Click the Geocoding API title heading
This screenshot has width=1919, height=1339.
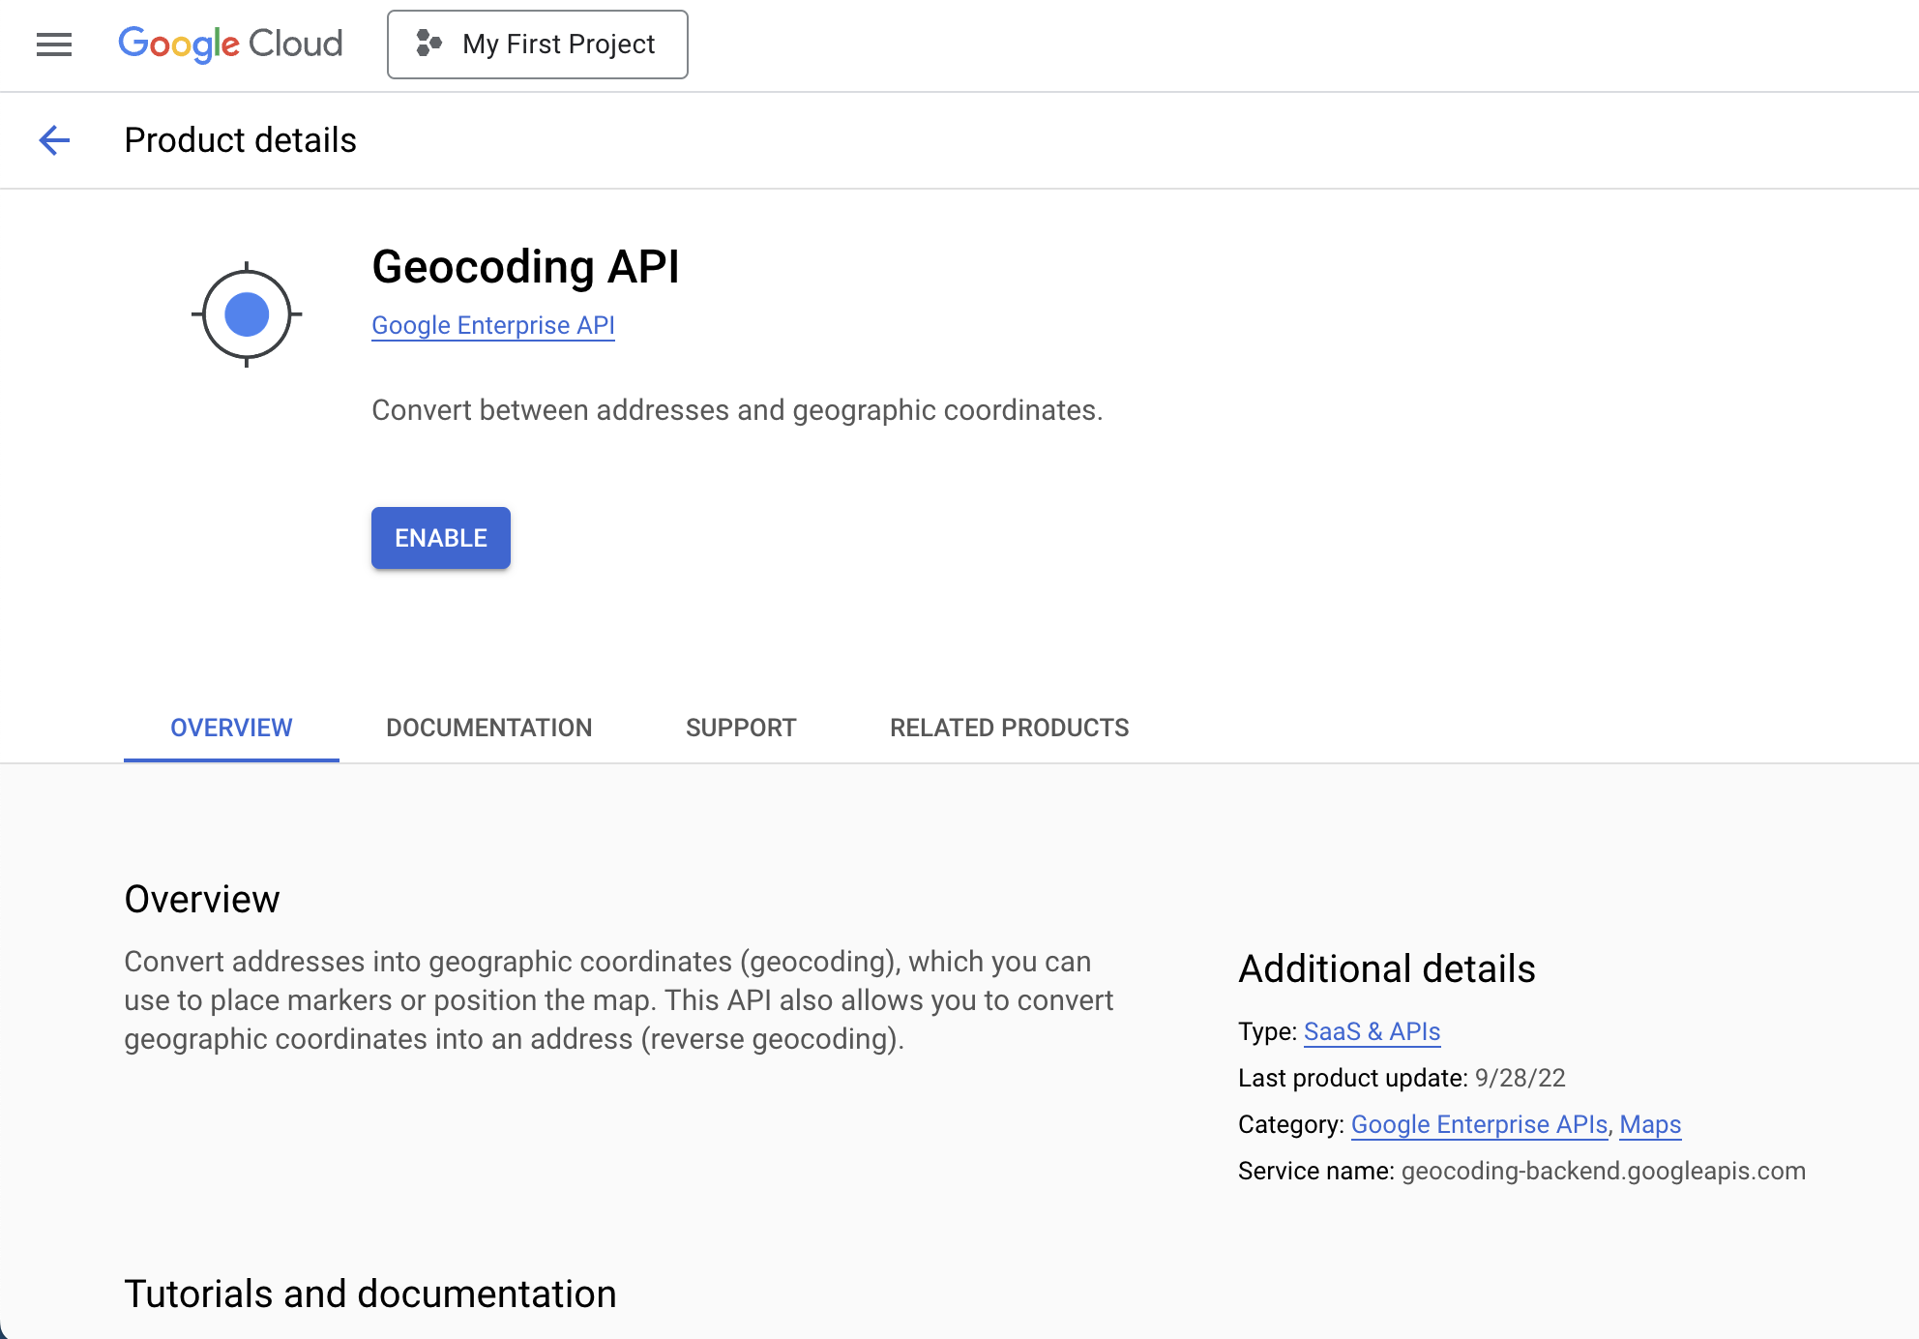(525, 267)
